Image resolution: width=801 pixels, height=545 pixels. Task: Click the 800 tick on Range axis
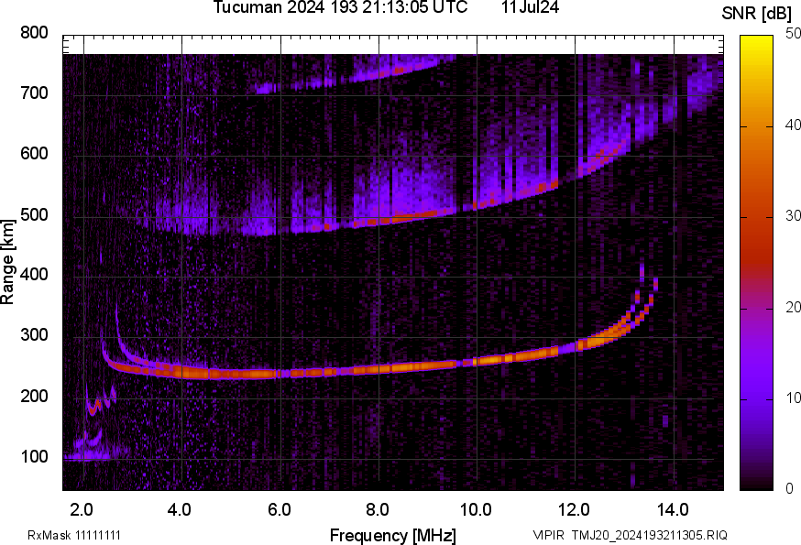pyautogui.click(x=35, y=34)
